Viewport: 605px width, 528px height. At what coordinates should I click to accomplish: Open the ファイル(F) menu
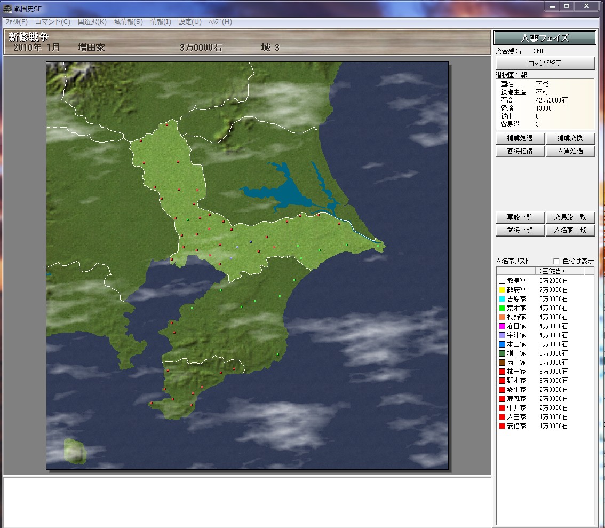point(16,22)
